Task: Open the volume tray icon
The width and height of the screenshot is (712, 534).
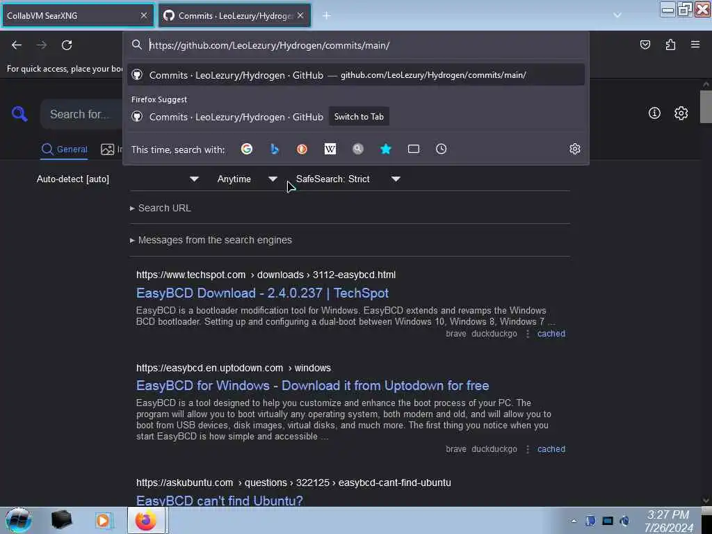Action: click(625, 521)
